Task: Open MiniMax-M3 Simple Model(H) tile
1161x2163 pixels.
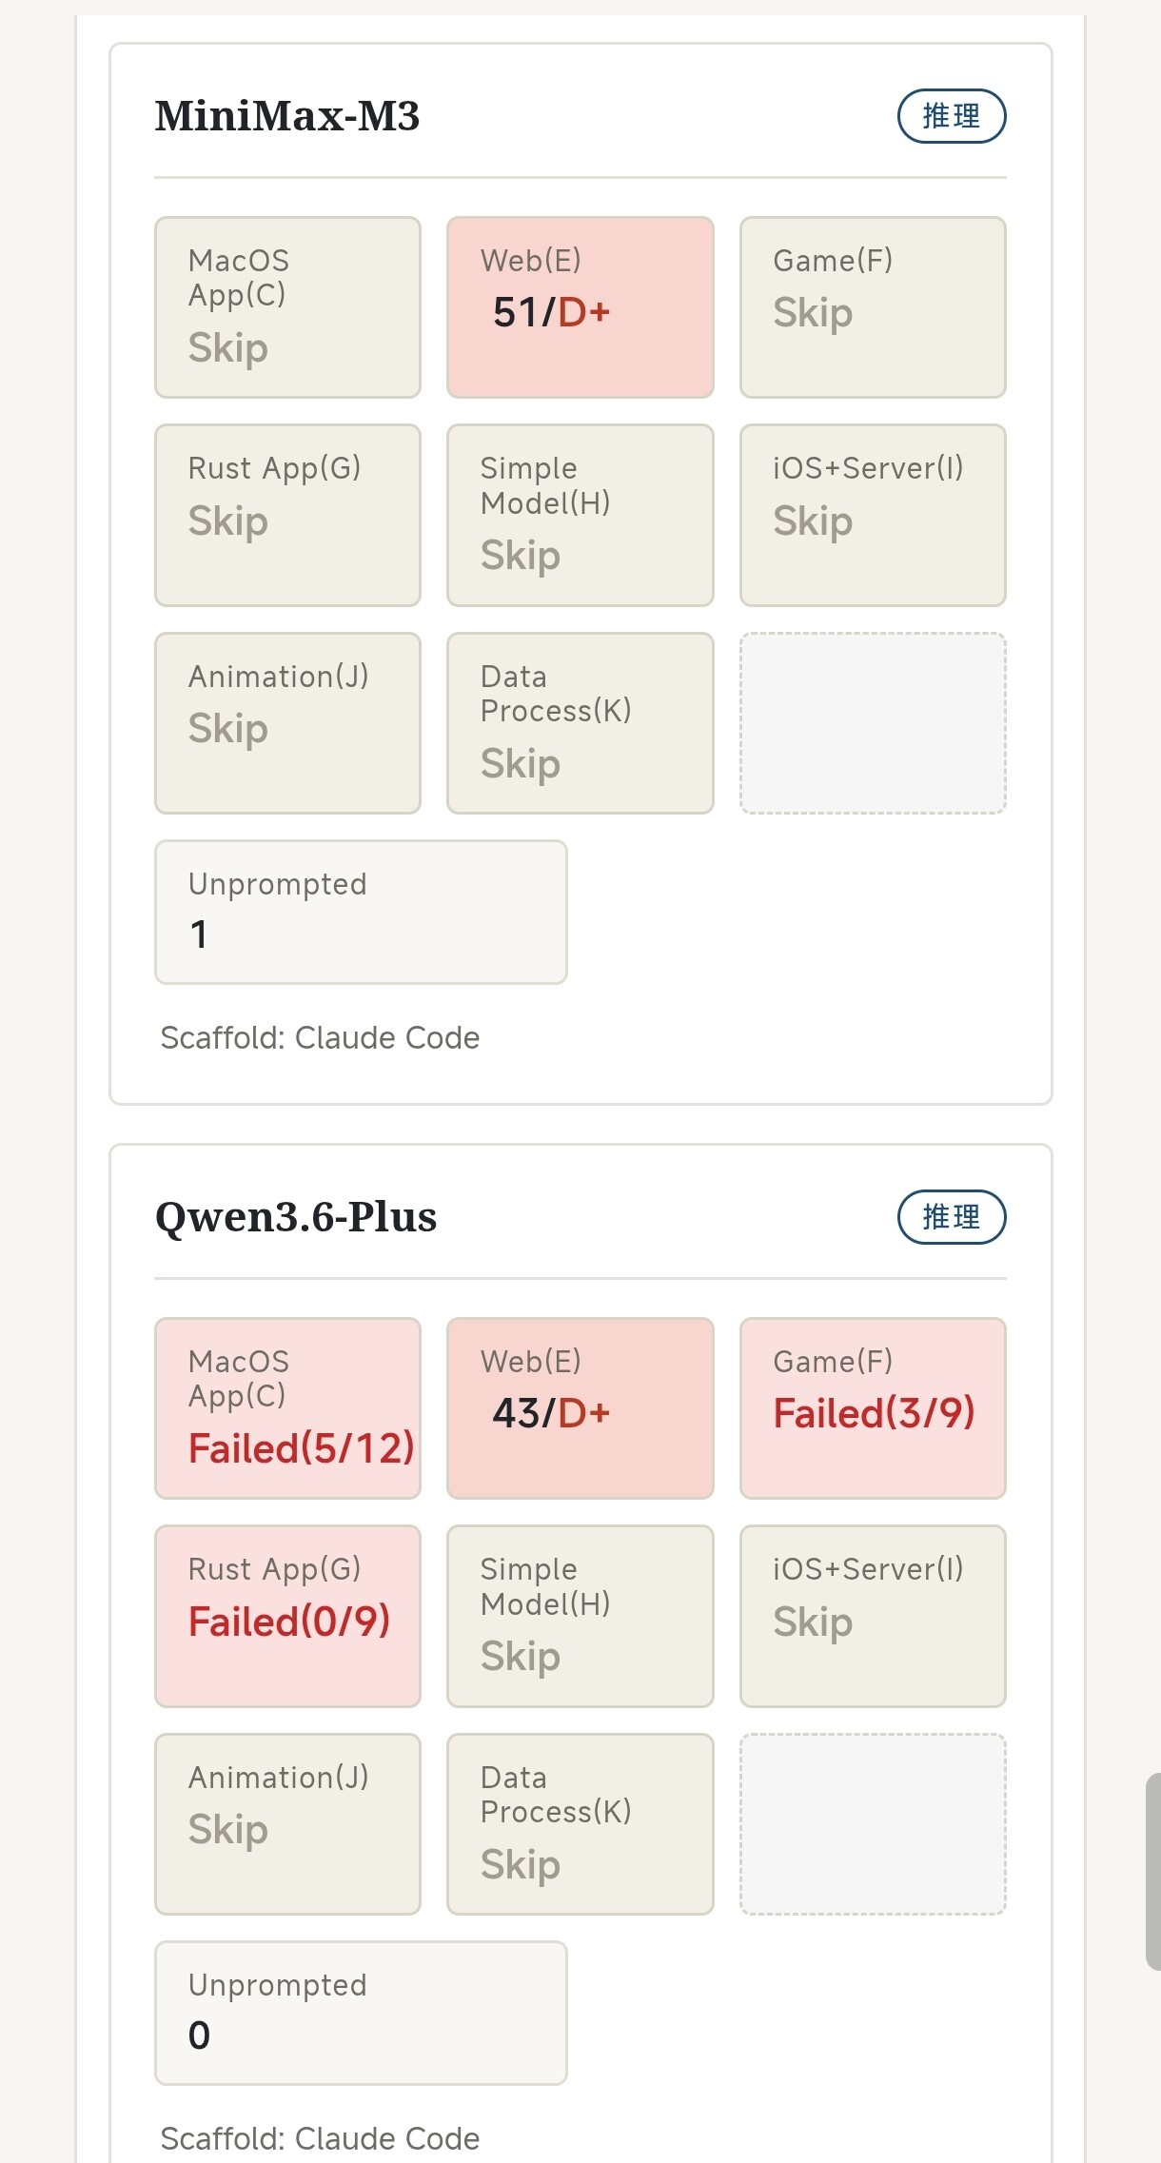Action: click(x=580, y=515)
